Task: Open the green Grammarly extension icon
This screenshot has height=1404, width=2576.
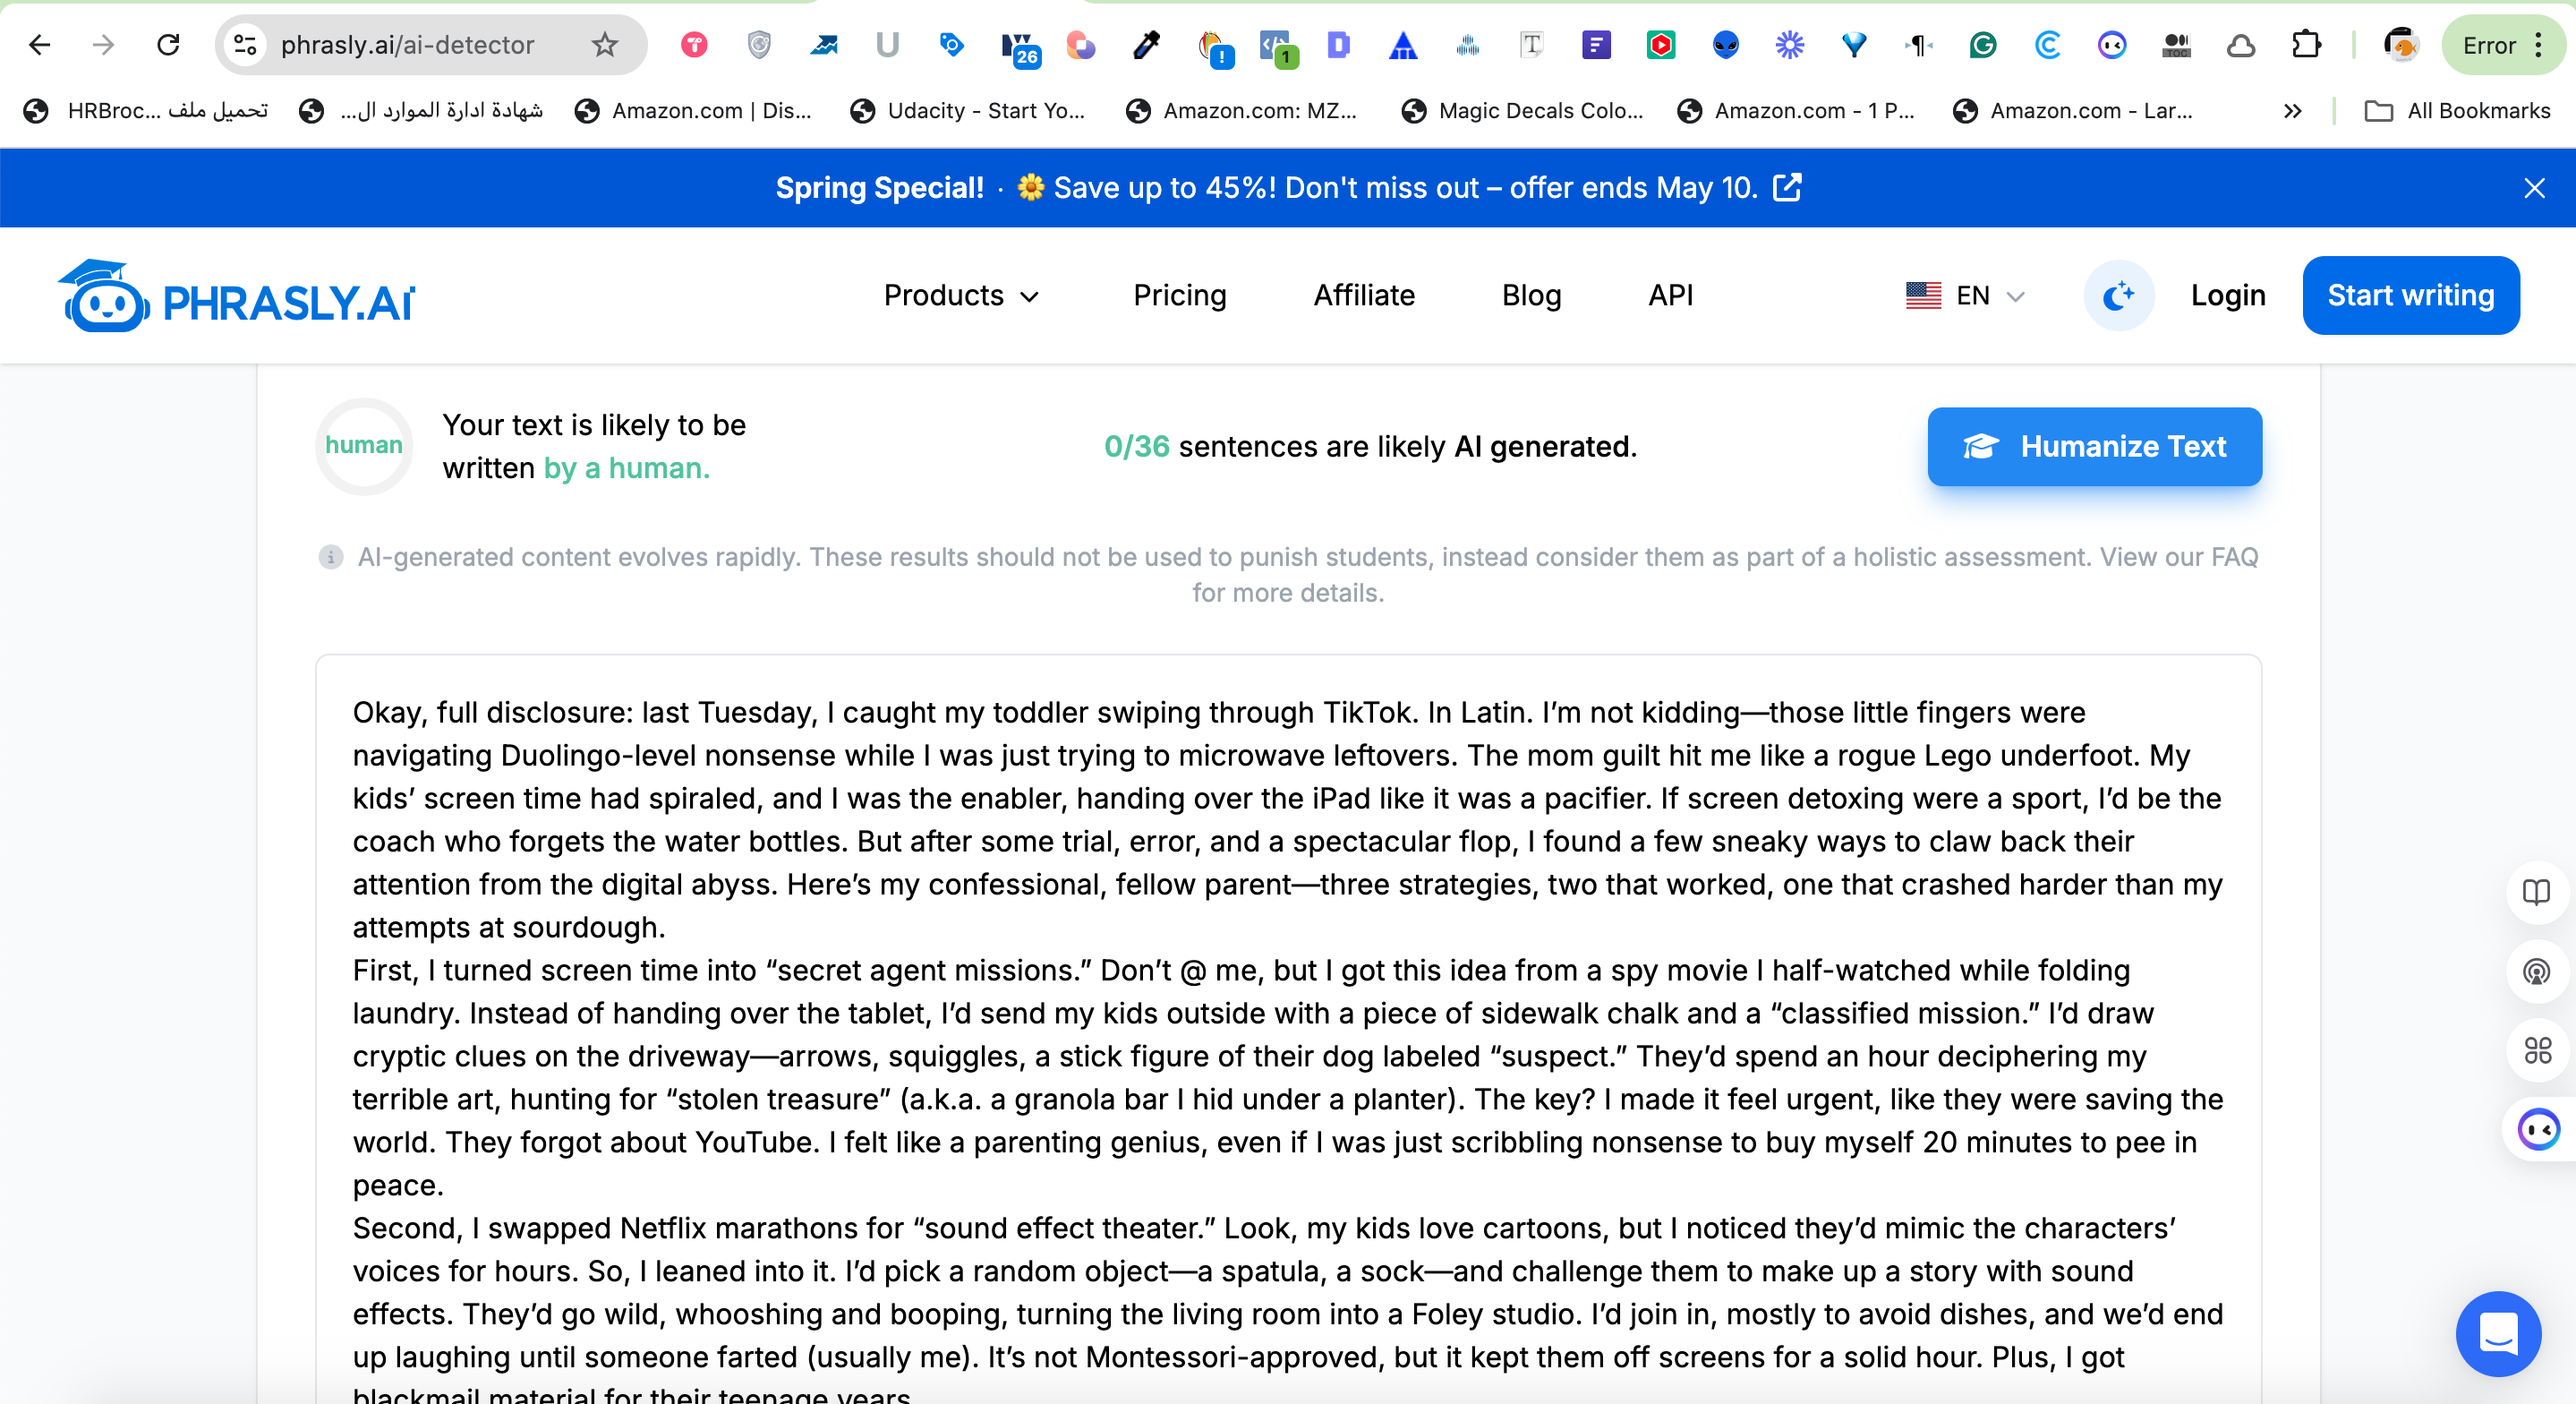Action: click(x=1983, y=45)
